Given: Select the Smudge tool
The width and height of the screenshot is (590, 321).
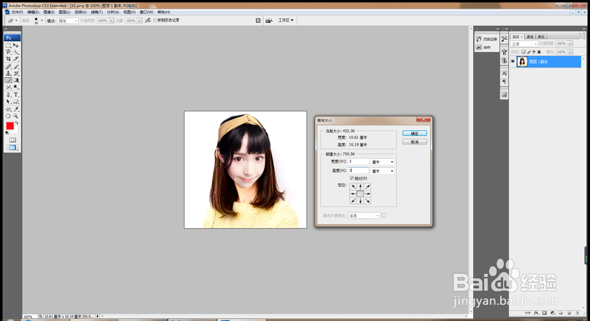Looking at the screenshot, I should 8,87.
